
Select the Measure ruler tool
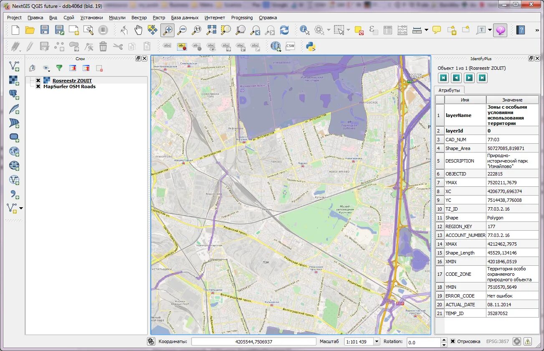tap(417, 30)
